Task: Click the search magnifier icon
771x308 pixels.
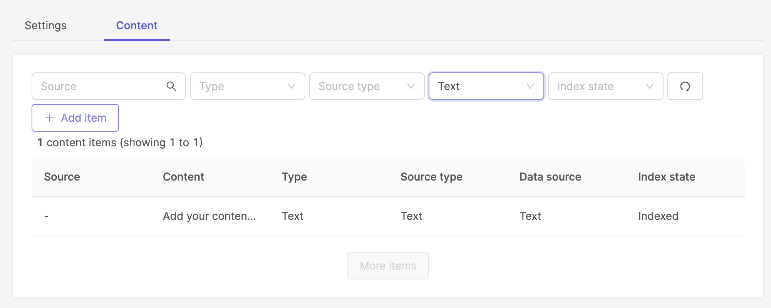Action: pyautogui.click(x=171, y=86)
